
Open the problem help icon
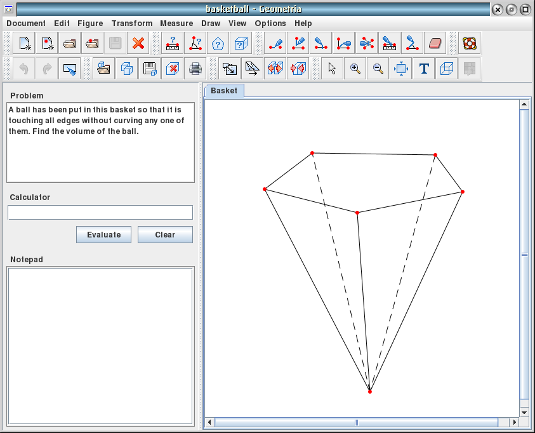[x=218, y=43]
